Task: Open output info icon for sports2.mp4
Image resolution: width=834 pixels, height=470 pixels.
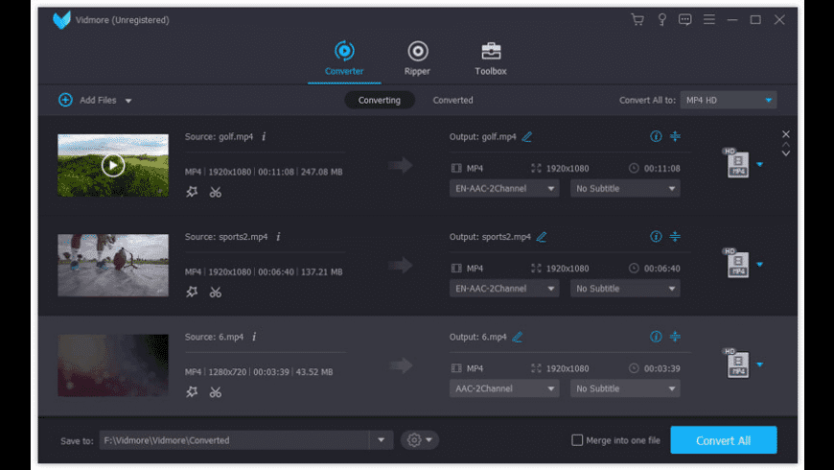Action: pyautogui.click(x=656, y=237)
